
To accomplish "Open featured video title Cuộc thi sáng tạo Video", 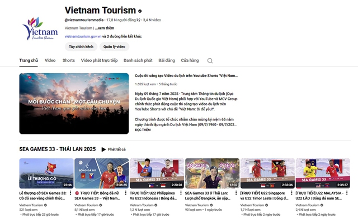I will pos(186,76).
